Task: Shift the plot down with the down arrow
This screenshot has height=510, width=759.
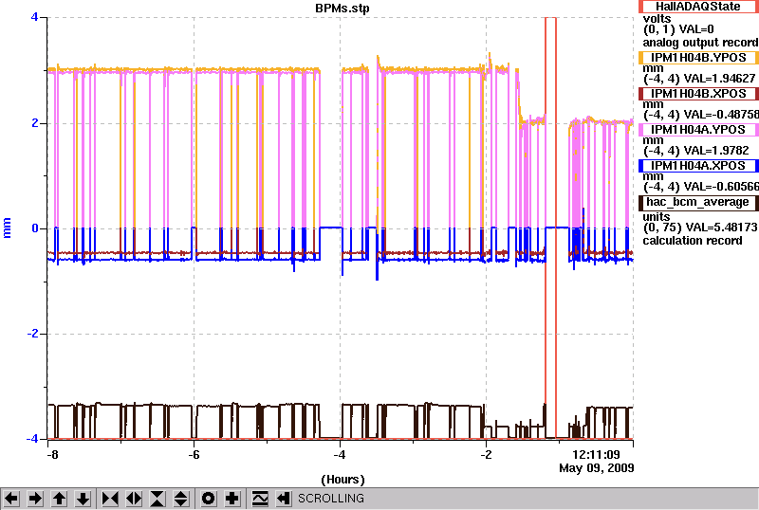Action: (x=83, y=499)
